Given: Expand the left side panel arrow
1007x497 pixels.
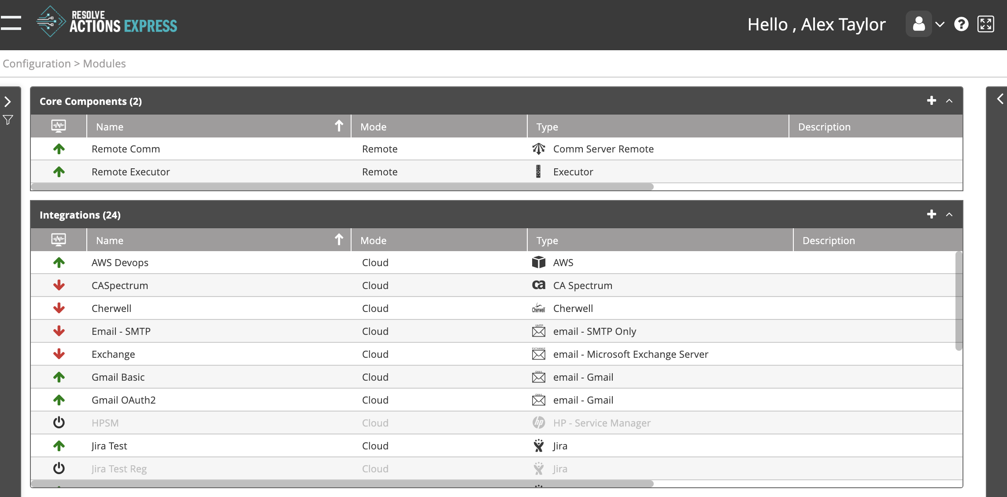Looking at the screenshot, I should coord(7,102).
